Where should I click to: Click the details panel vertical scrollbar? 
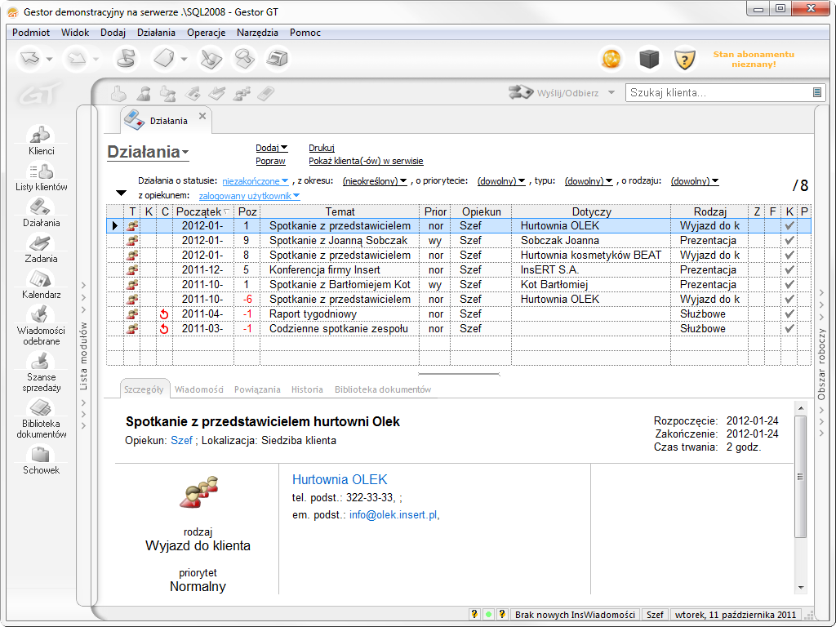coord(801,506)
